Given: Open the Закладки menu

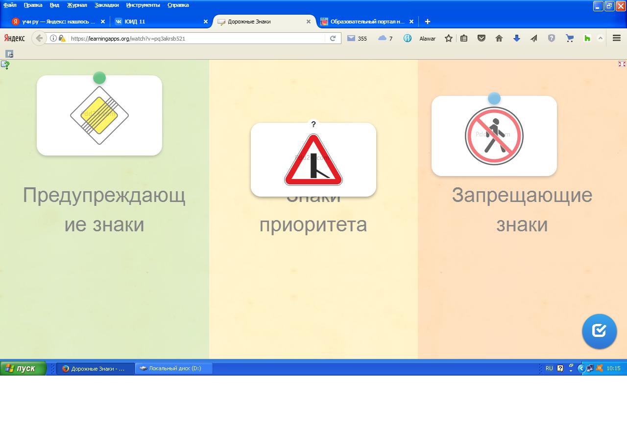Looking at the screenshot, I should [107, 5].
